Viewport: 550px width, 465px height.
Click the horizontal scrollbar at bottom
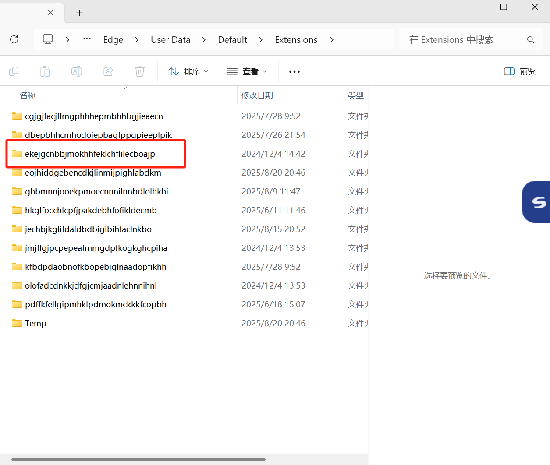point(138,459)
